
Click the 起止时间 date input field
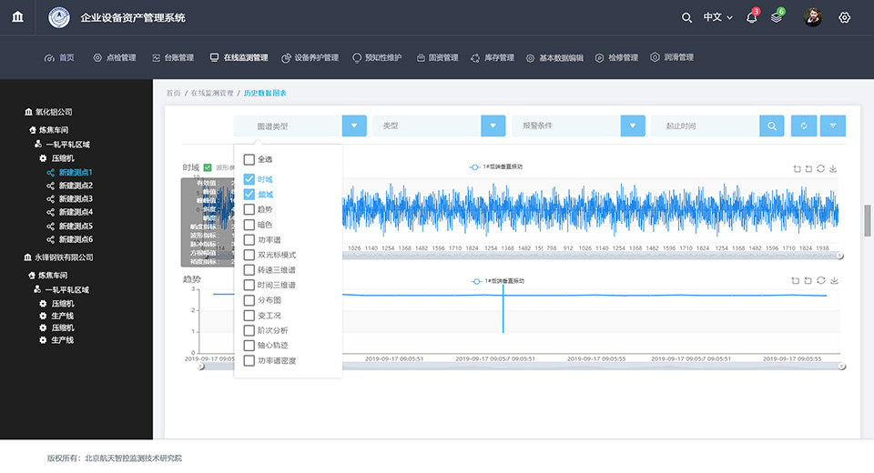[x=703, y=126]
